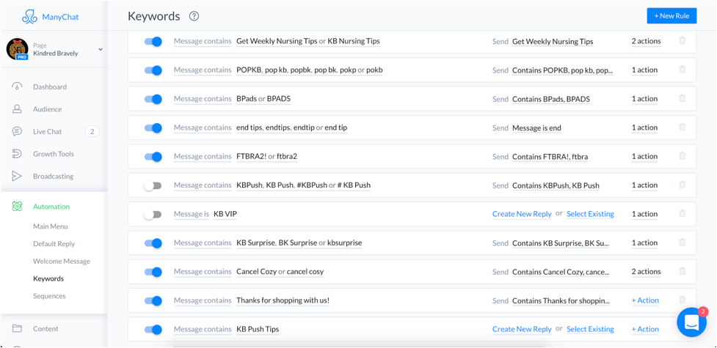Open 'Contains BPads, BPADS' reply link
Screen dimensions: 717x348
[551, 99]
